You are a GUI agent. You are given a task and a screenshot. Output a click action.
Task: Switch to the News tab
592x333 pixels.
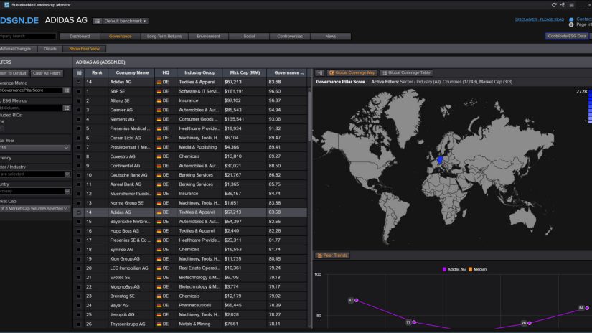(x=331, y=37)
